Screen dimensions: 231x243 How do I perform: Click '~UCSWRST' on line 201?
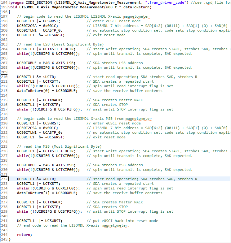click(54, 35)
